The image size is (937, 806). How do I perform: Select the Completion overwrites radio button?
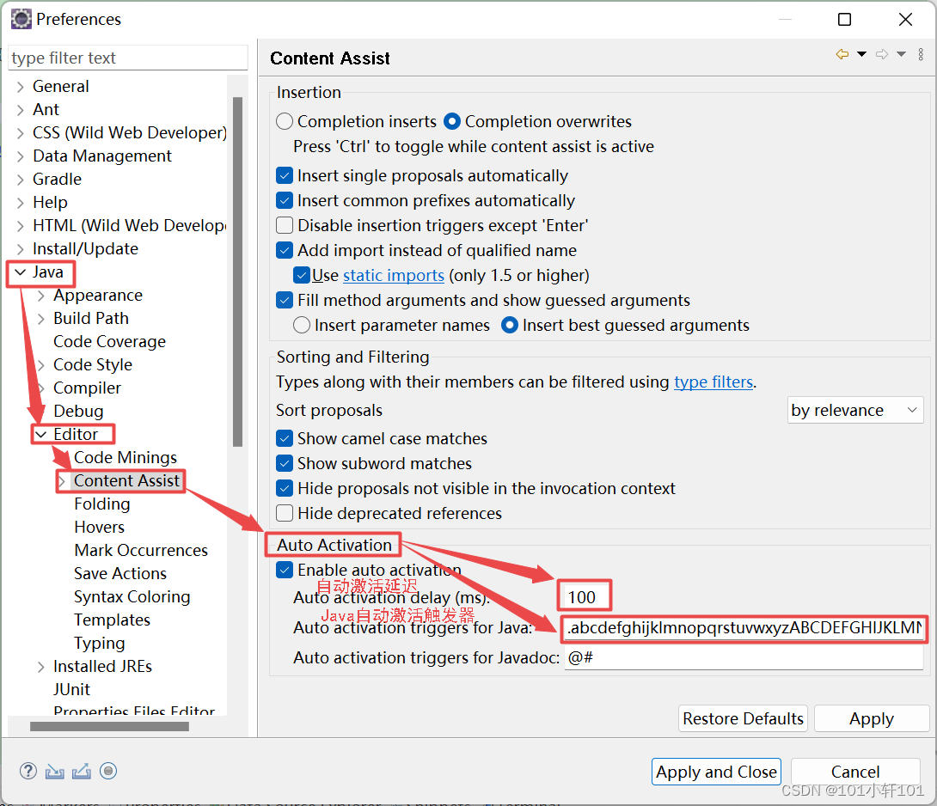452,121
